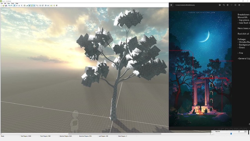Switch to the T top view button
Viewport: 250px width, 141px height.
click(22, 5)
